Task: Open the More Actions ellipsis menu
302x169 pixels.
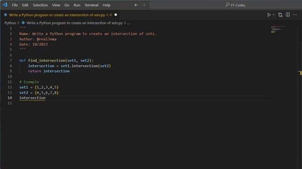Action: (295, 15)
